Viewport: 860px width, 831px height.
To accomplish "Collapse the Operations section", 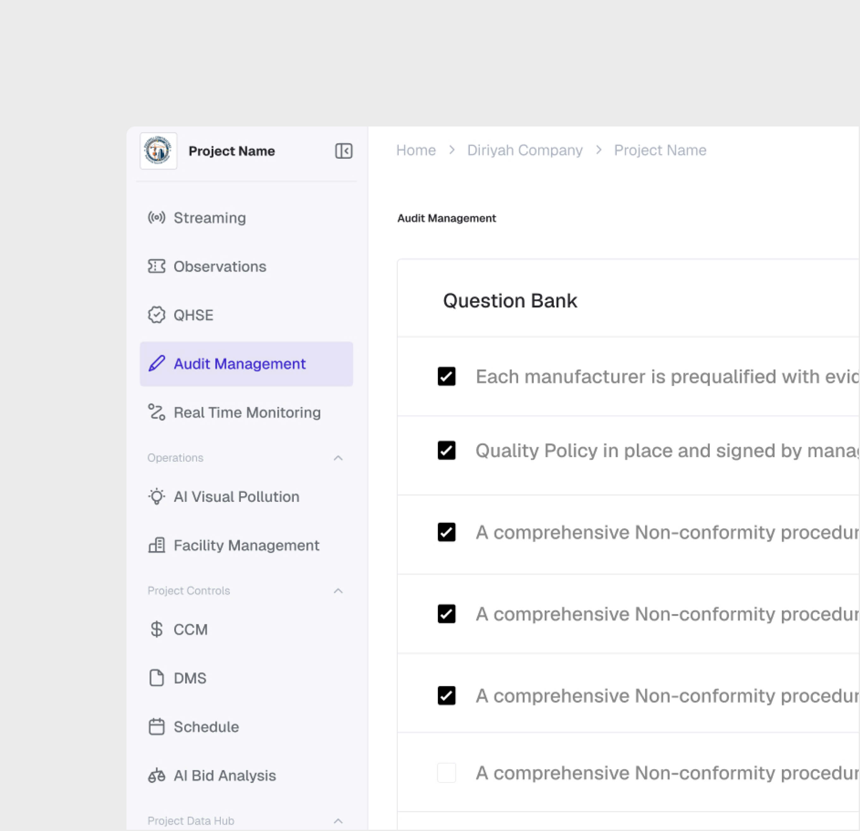I will coord(338,458).
